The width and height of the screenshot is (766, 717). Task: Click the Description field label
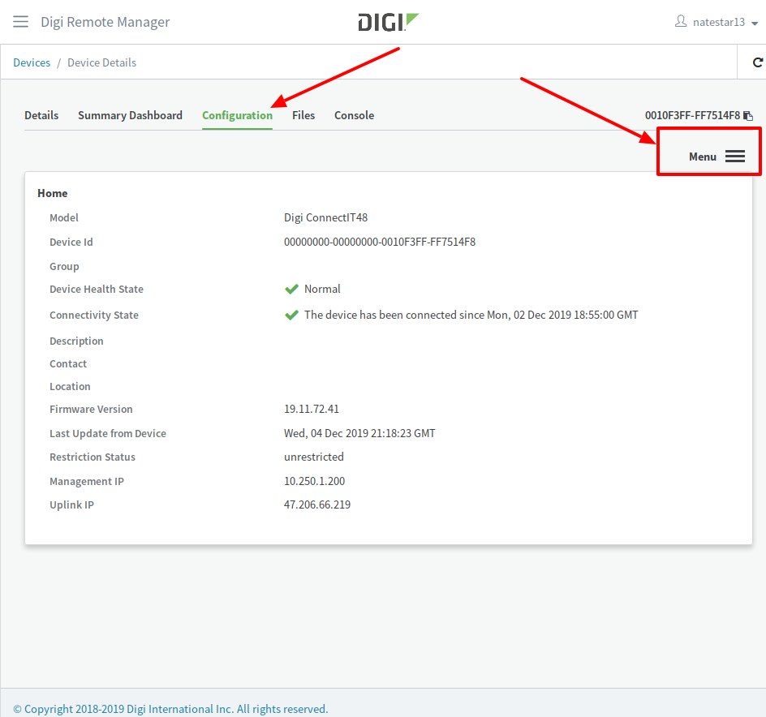76,341
